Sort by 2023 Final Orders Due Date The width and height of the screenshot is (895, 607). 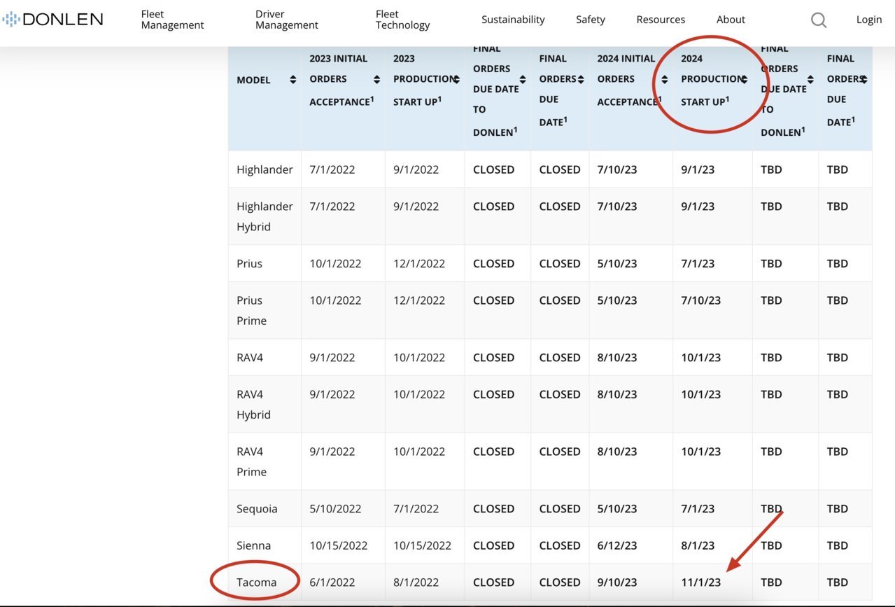click(x=581, y=80)
